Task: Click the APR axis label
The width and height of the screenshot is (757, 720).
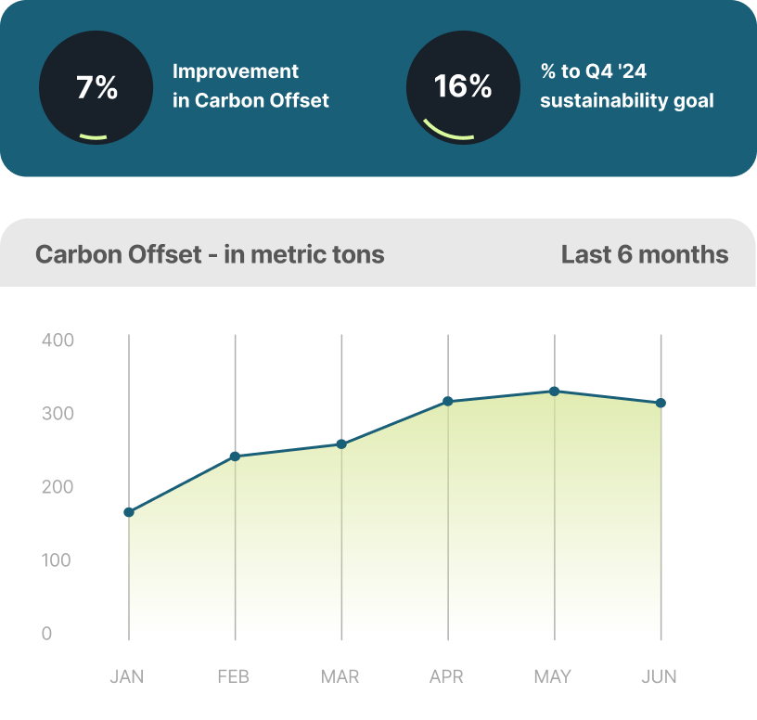Action: coord(446,676)
